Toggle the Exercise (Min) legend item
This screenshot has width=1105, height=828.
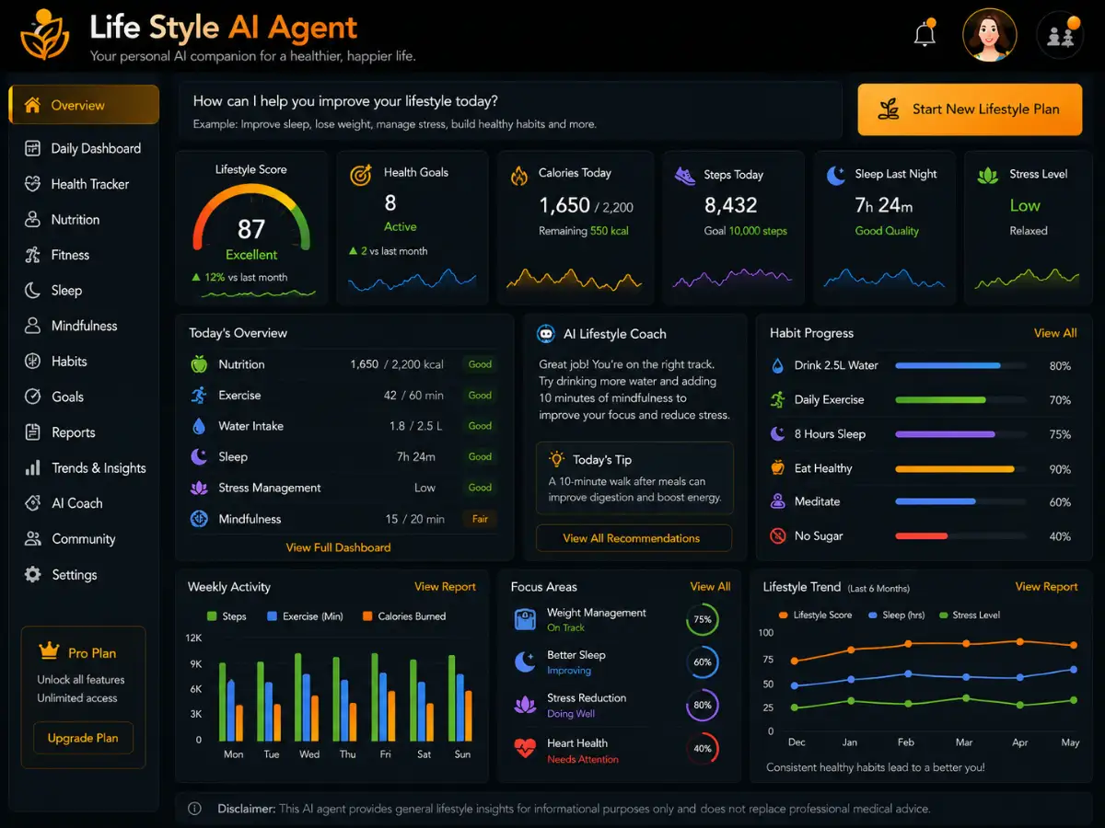click(305, 616)
